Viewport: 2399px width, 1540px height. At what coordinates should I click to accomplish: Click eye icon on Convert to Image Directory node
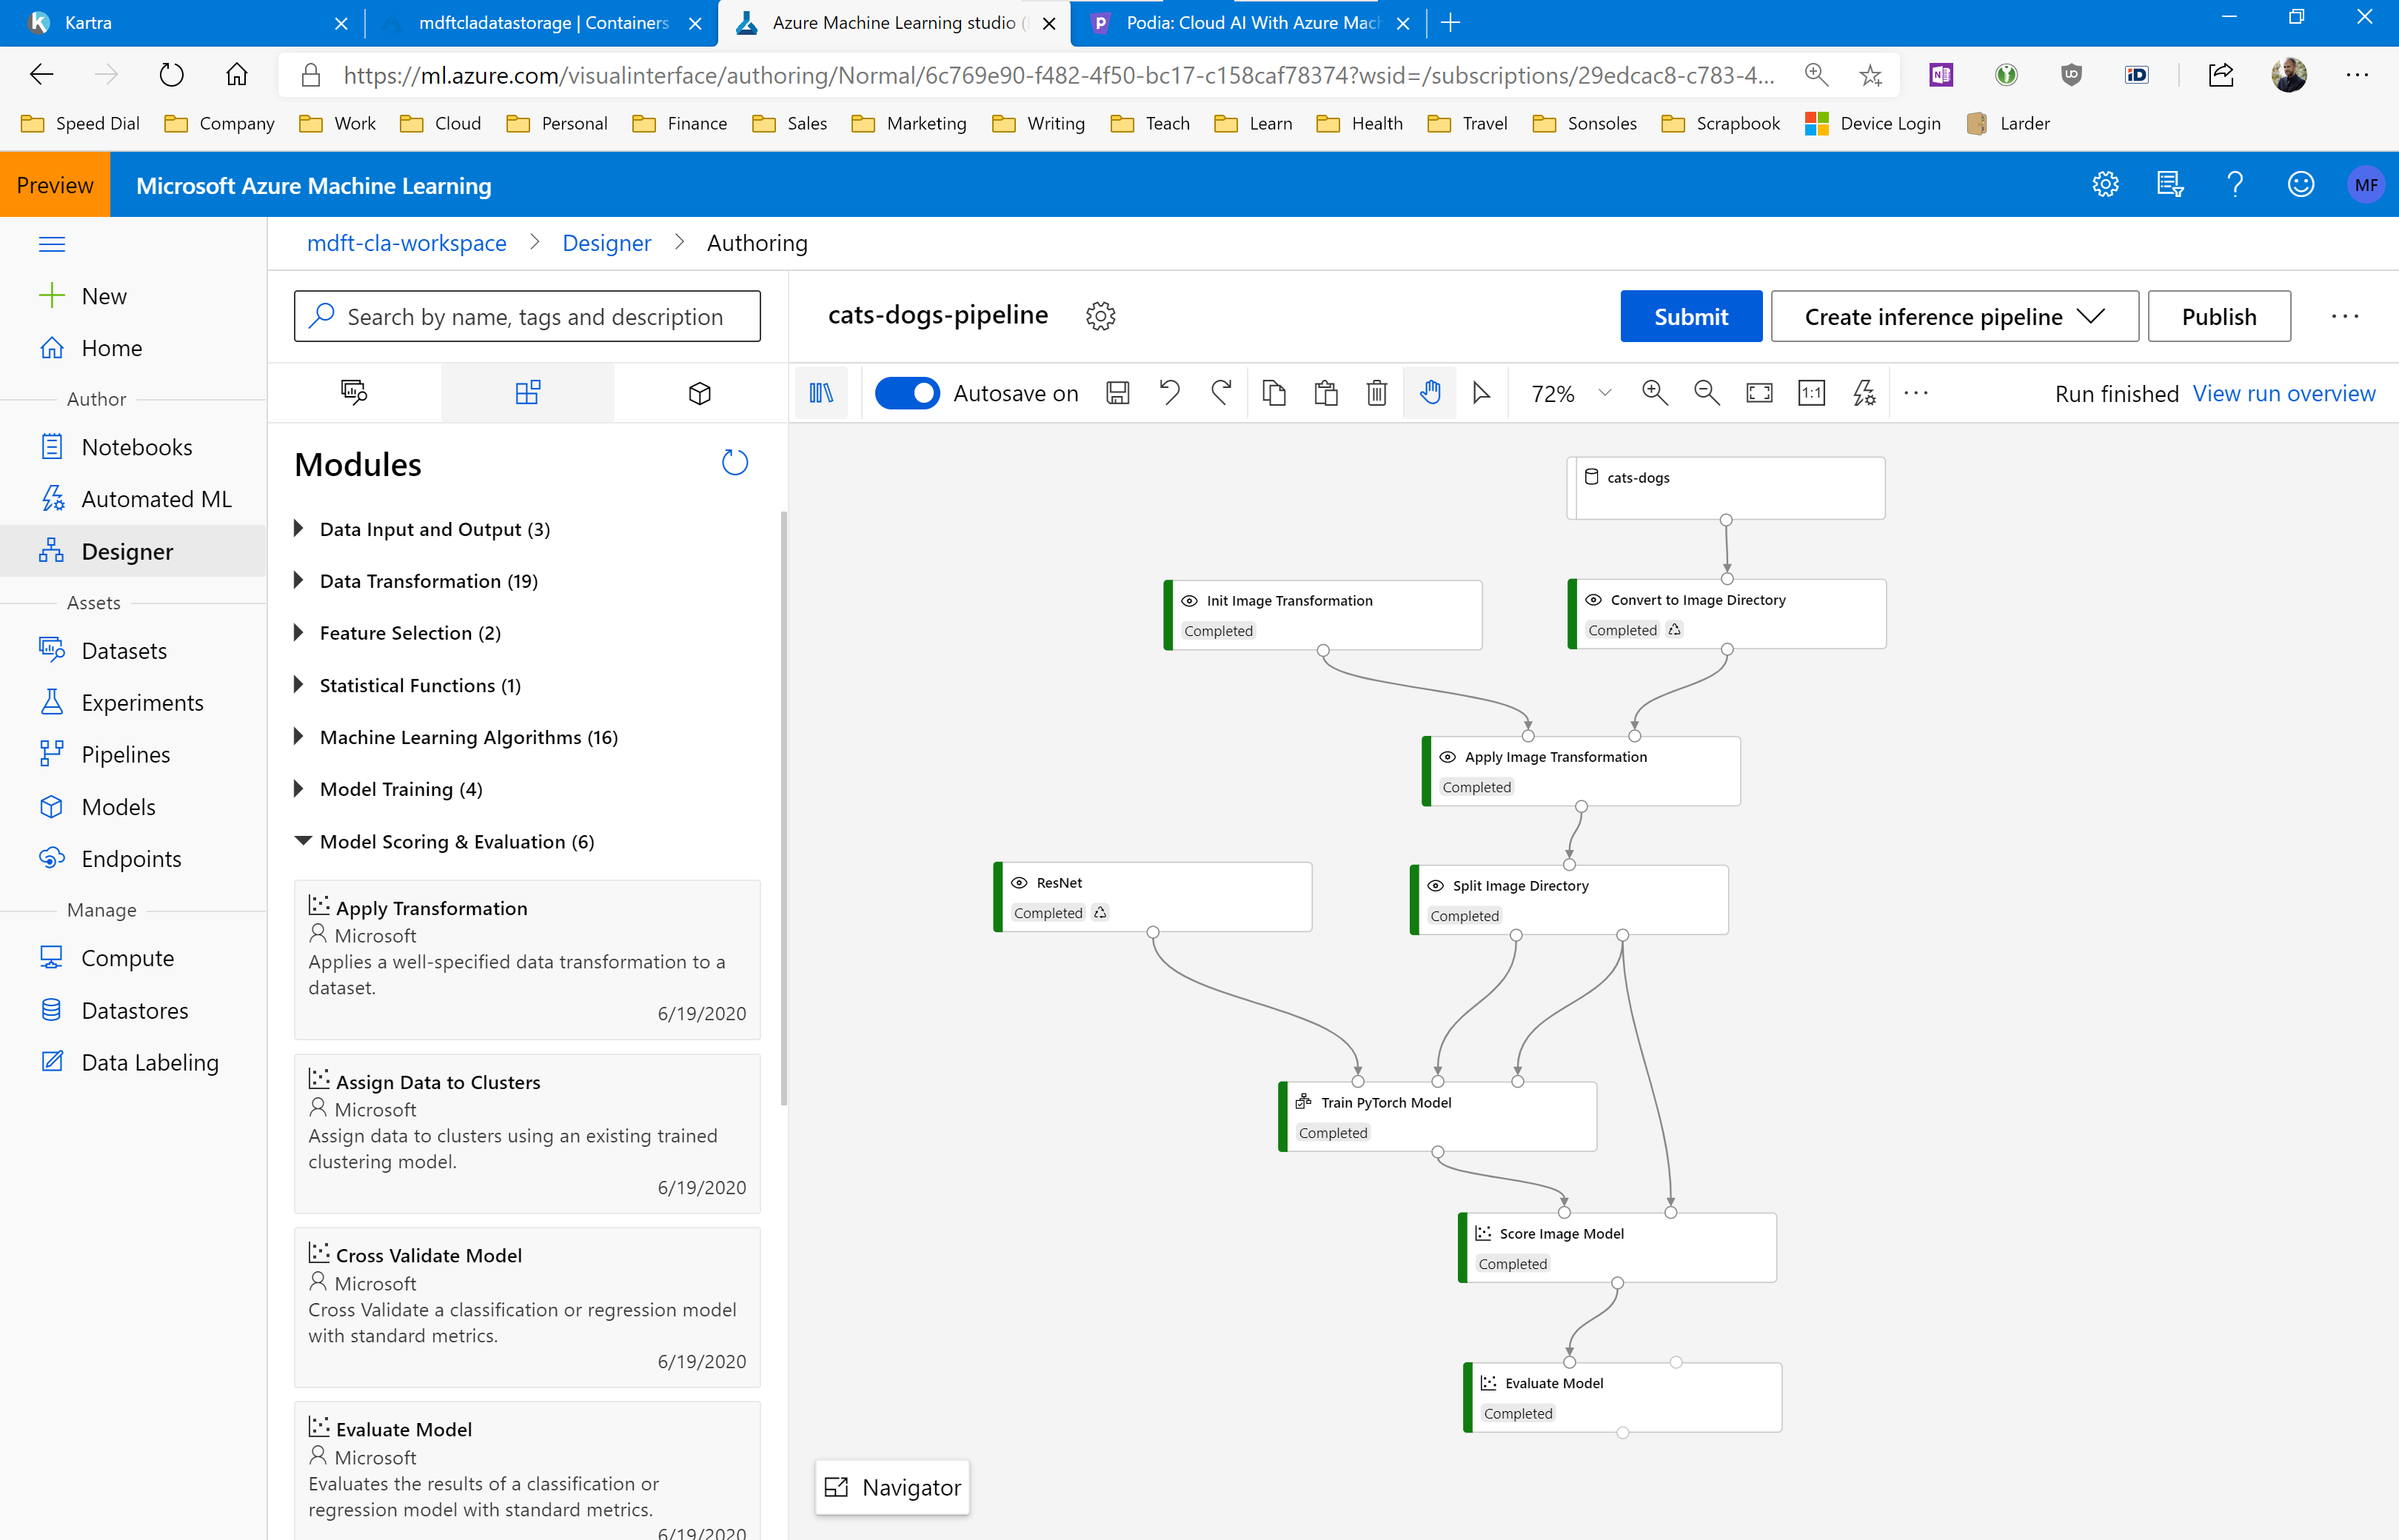(x=1593, y=600)
